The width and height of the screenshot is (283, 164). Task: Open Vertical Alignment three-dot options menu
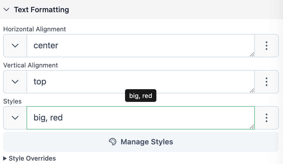[x=267, y=82]
